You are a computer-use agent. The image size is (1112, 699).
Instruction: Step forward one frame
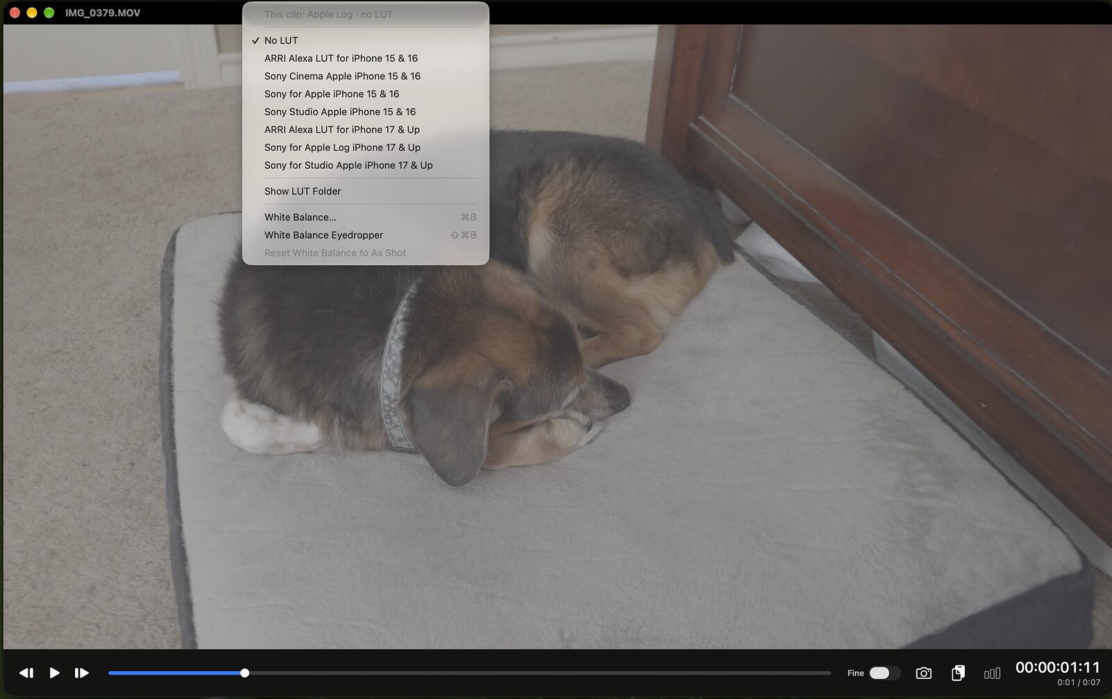(x=81, y=673)
